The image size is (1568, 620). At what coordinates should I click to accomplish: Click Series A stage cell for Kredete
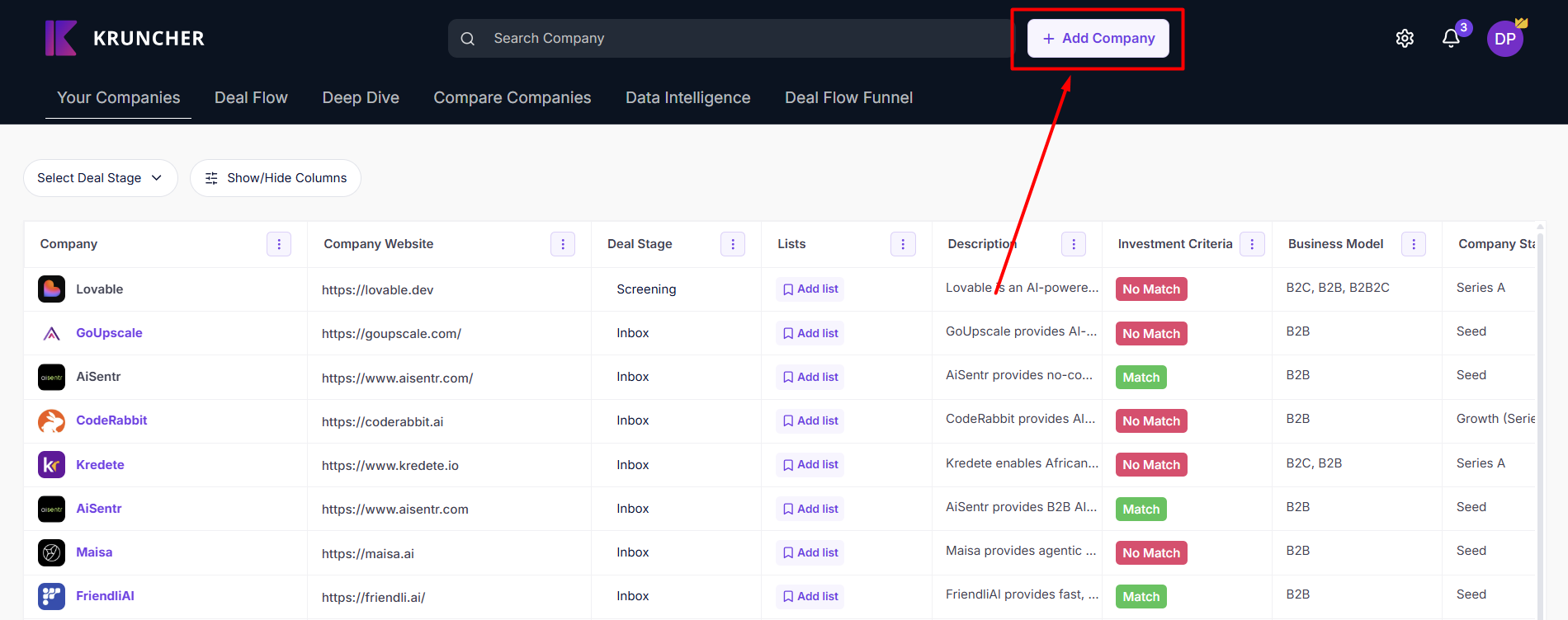point(1481,463)
